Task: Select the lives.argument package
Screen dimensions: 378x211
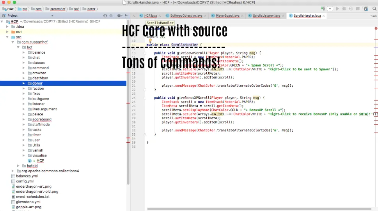Action: 44,109
